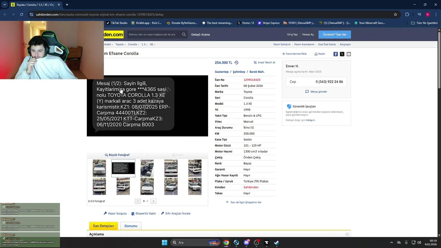Click the site information icon in the address bar
The height and width of the screenshot is (248, 441).
pos(31,14)
